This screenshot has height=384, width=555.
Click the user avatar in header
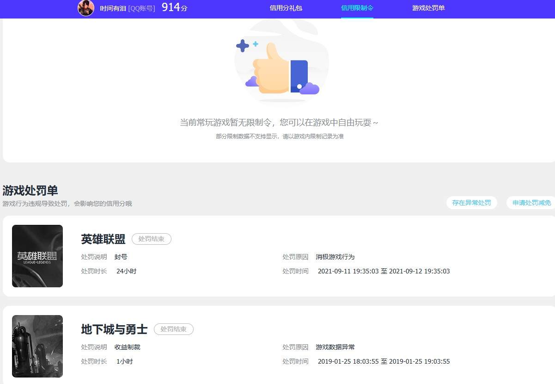click(86, 8)
